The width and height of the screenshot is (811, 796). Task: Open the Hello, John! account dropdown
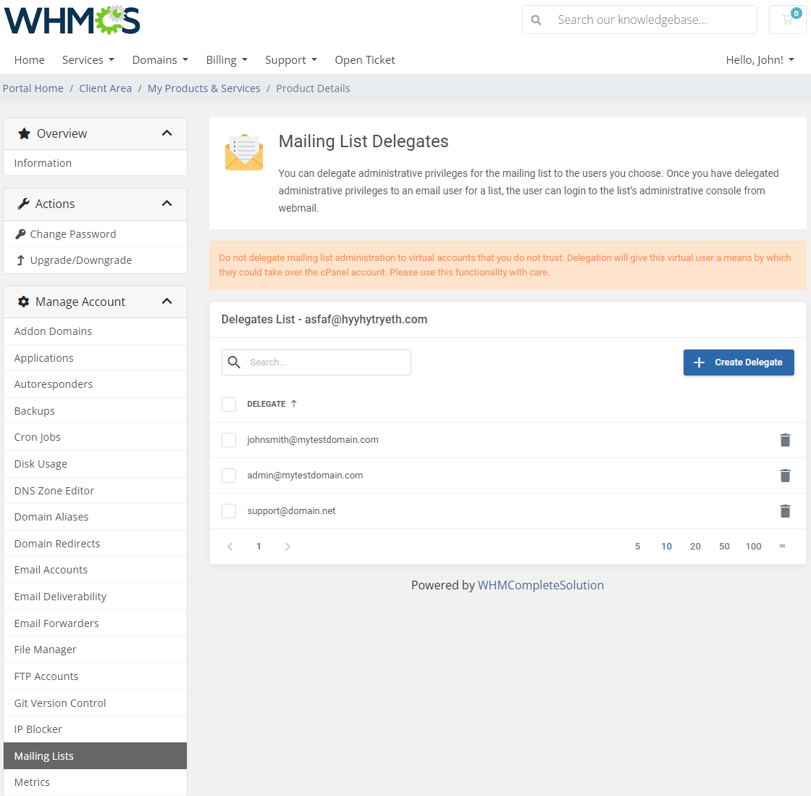pyautogui.click(x=760, y=60)
